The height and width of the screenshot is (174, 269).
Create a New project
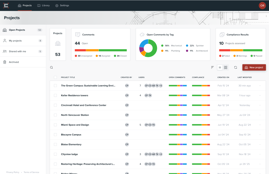pos(254,67)
